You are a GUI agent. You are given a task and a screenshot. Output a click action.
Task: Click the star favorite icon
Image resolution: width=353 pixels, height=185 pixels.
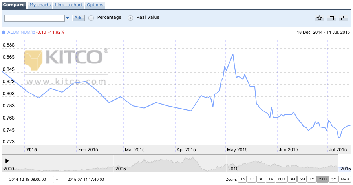pos(319,18)
